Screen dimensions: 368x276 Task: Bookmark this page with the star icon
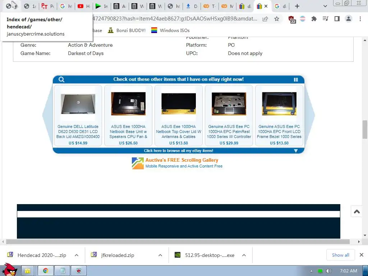point(277,19)
